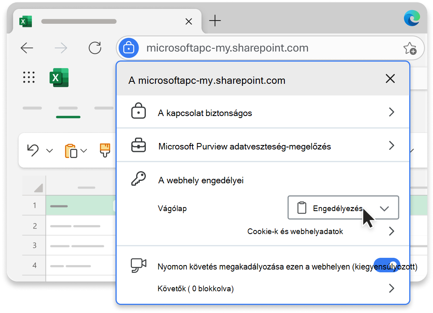
Task: Click the key icon for 'A webhely engedélyei'
Action: coord(138,178)
